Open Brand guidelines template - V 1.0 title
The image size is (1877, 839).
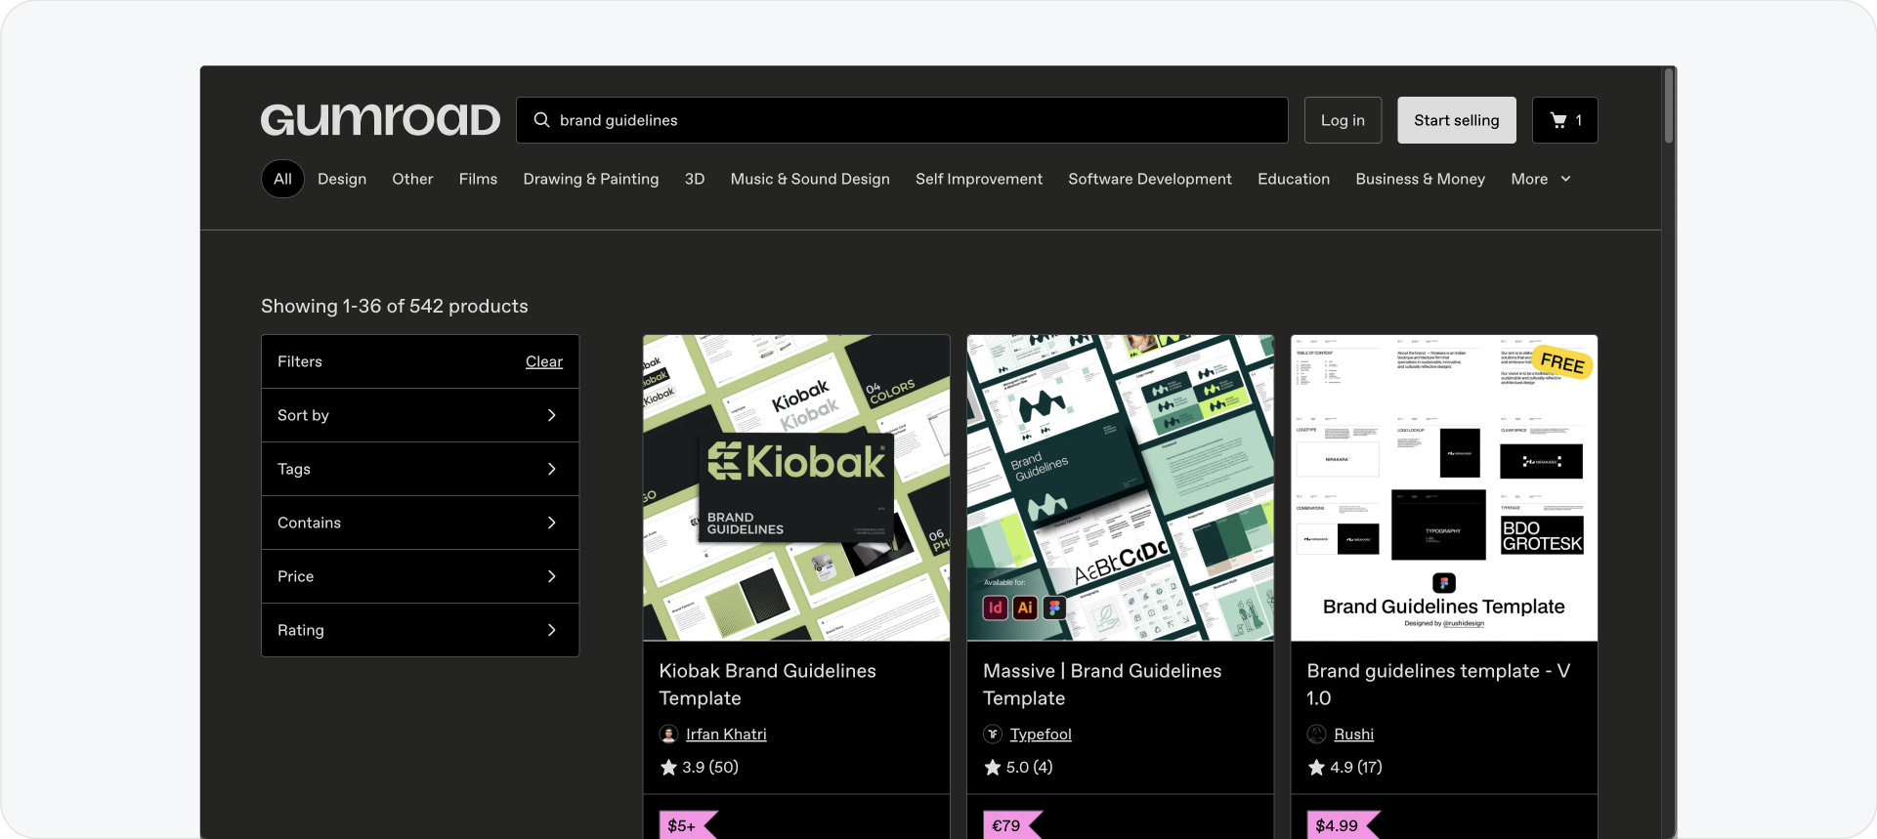click(1438, 685)
